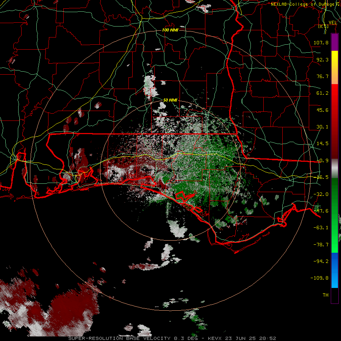The height and width of the screenshot is (341, 341).
Task: Click the [KT] units label
Action: [324, 26]
